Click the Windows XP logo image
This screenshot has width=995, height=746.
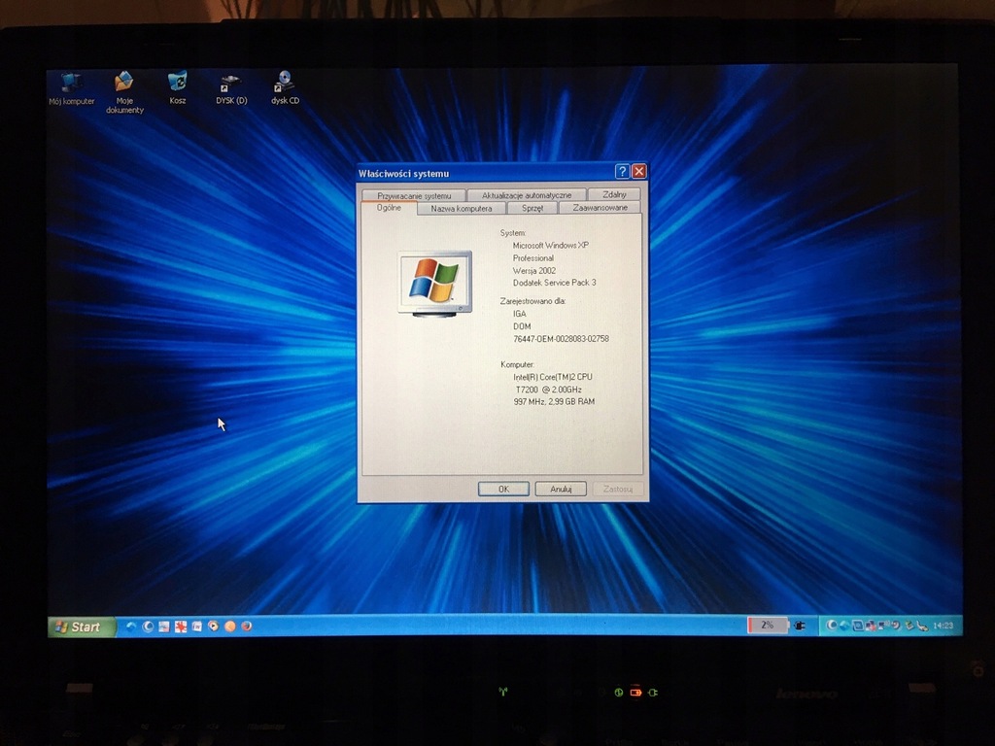[435, 284]
